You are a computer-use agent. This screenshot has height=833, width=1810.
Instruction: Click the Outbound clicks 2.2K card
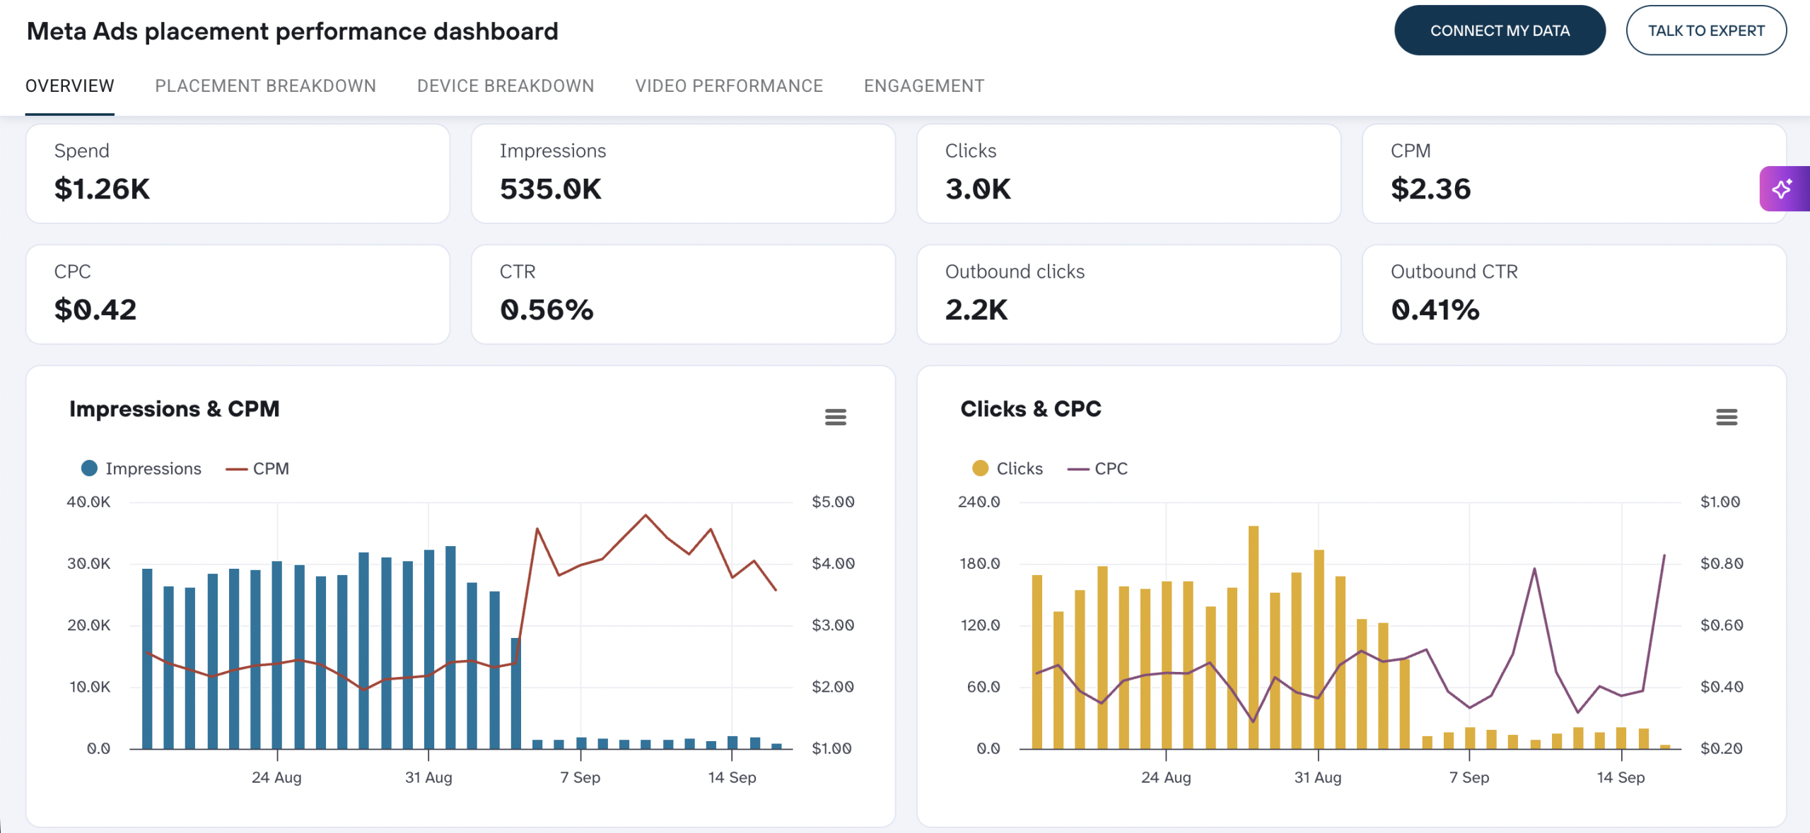coord(1128,295)
